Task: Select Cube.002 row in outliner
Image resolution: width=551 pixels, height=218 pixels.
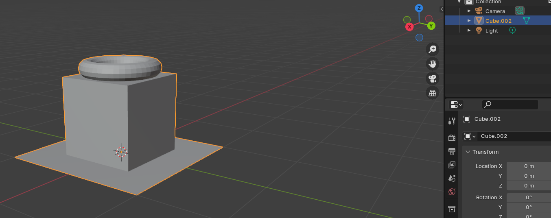Action: click(498, 21)
